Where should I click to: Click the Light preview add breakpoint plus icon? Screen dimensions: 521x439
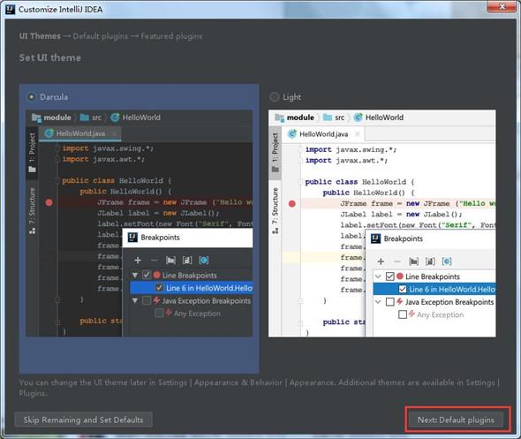click(381, 261)
